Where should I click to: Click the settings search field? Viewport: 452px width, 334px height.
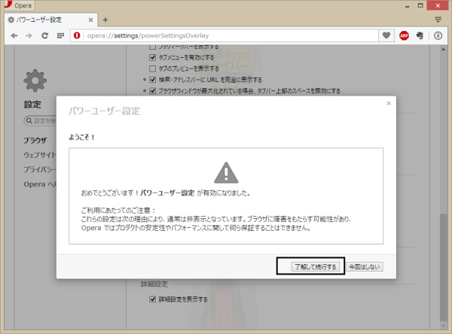[x=41, y=120]
